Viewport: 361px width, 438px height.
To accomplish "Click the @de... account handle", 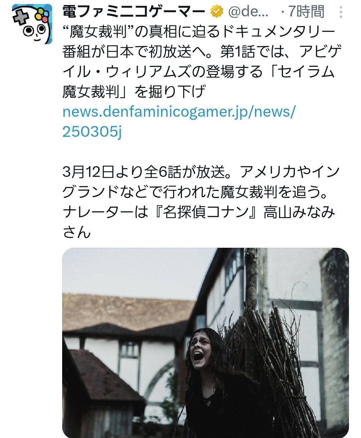I will (x=248, y=12).
